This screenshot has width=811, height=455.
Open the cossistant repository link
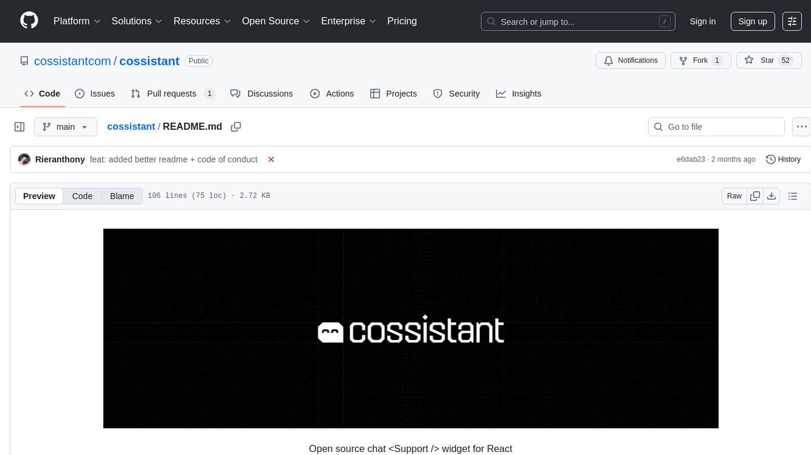coord(149,61)
